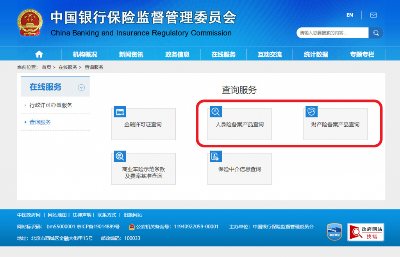Image resolution: width=400 pixels, height=257 pixels.
Task: Click the address 北京市西城区金融大街甲15号
Action: pos(62,238)
